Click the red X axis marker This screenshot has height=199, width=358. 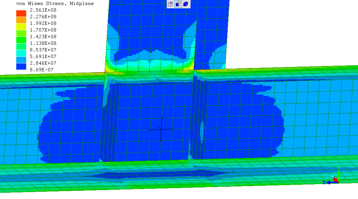pyautogui.click(x=335, y=180)
